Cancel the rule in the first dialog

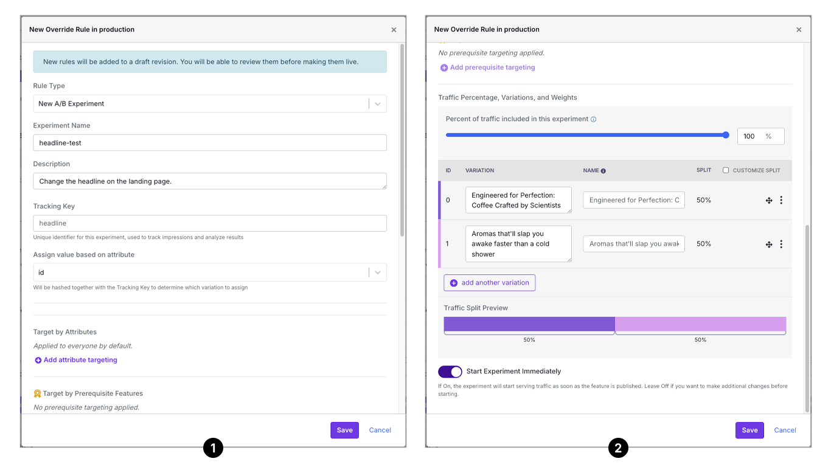click(x=380, y=430)
